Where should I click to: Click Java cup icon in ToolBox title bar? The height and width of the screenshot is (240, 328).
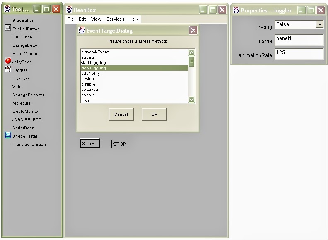click(7, 9)
